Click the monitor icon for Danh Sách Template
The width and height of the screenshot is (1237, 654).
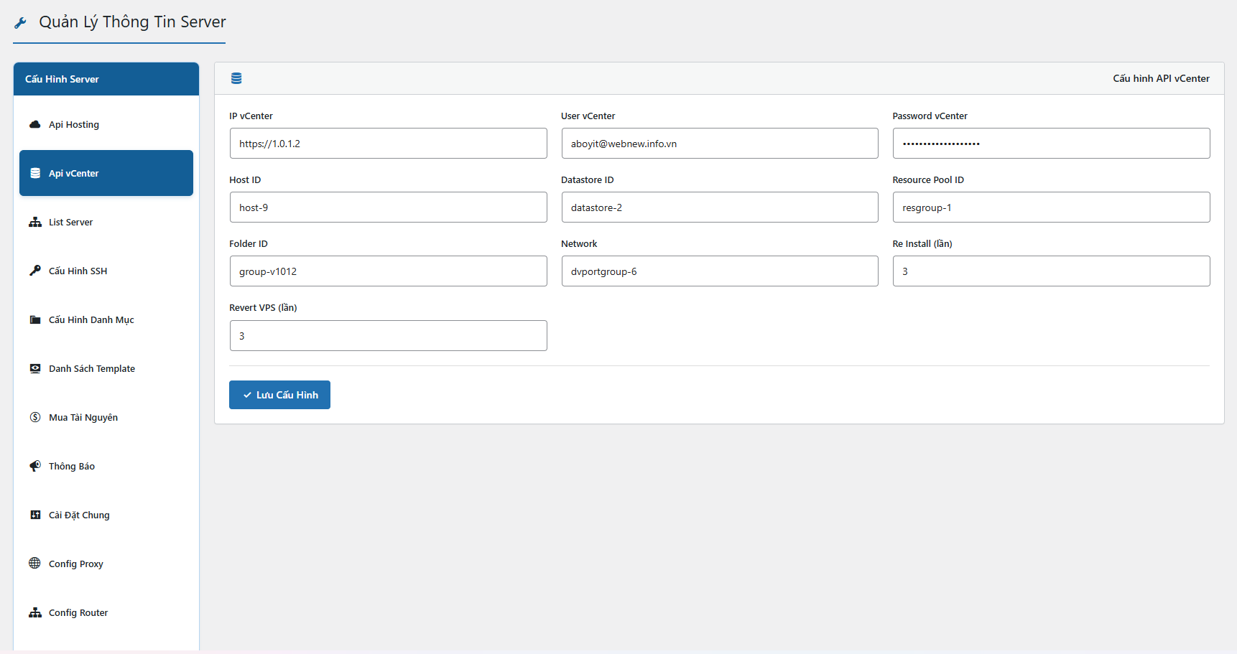click(34, 368)
